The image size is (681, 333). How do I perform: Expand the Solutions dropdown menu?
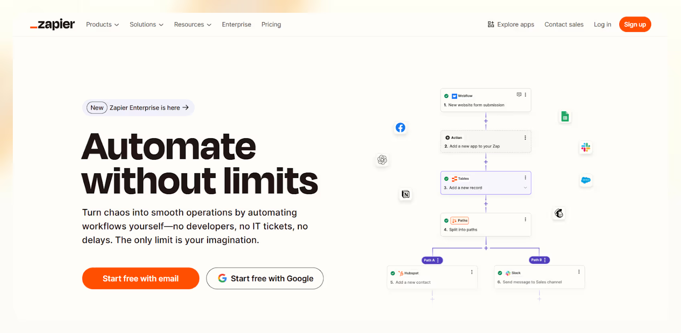click(146, 25)
